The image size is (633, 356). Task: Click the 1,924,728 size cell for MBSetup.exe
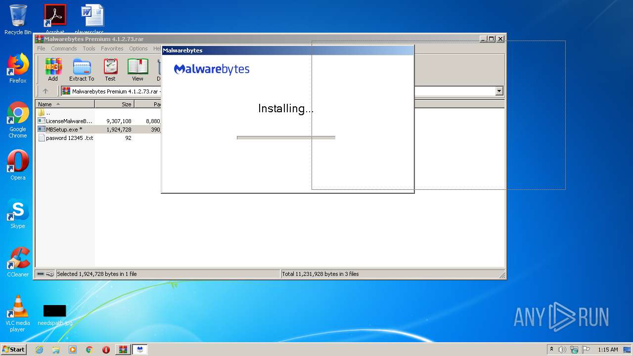click(119, 130)
